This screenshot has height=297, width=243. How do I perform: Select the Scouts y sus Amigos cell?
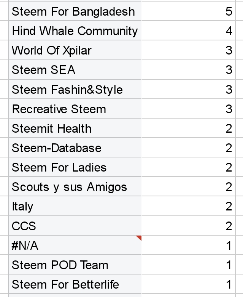(x=74, y=187)
